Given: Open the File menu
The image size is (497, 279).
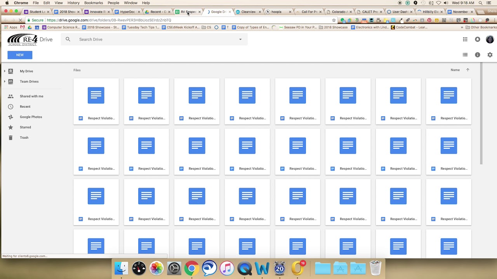Looking at the screenshot, I should point(36,3).
